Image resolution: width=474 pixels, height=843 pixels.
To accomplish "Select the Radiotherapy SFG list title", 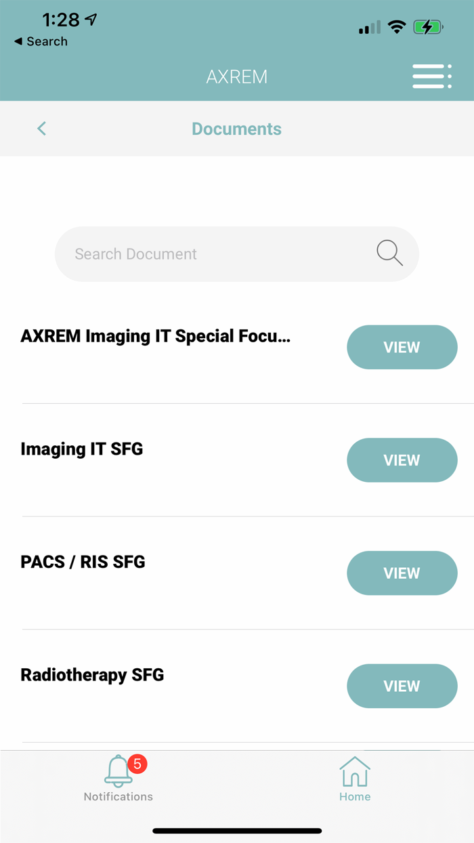I will point(92,675).
